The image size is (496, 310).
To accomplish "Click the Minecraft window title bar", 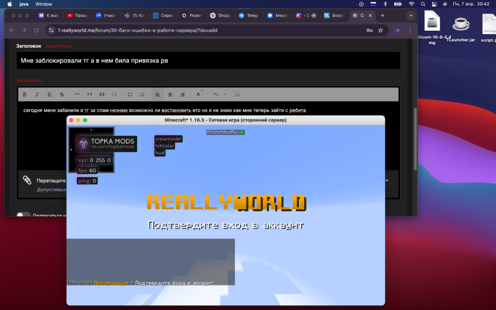I will (x=226, y=120).
